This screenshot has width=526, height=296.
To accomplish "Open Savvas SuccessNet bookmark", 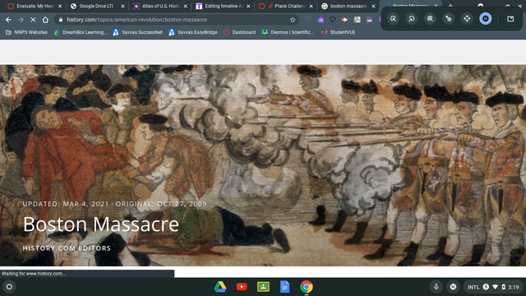I will [138, 32].
